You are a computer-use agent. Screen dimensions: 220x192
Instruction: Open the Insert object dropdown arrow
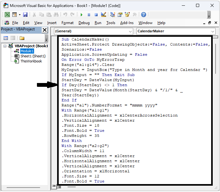[20, 15]
